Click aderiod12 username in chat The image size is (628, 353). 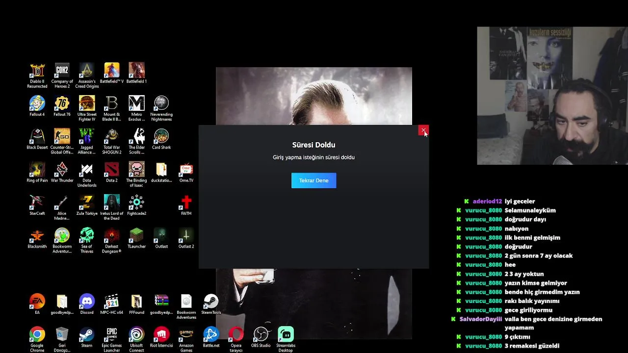click(487, 201)
